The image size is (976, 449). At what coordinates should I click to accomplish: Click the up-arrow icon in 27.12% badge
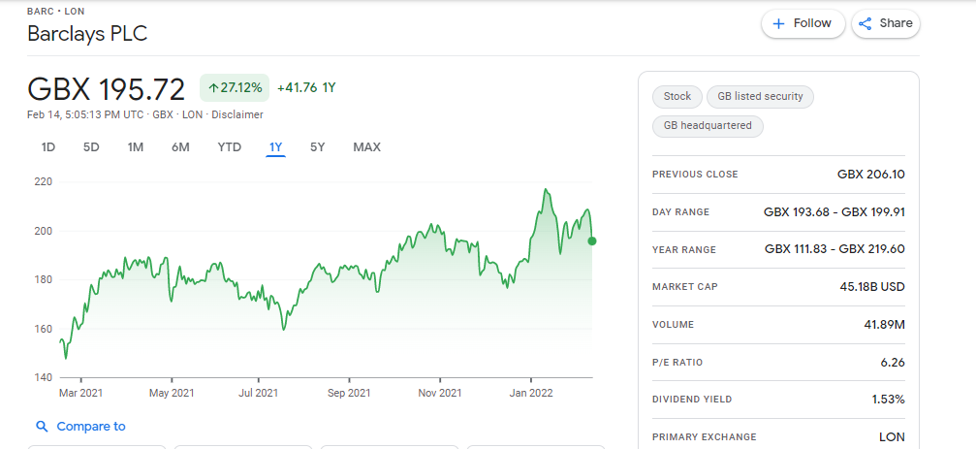coord(213,88)
